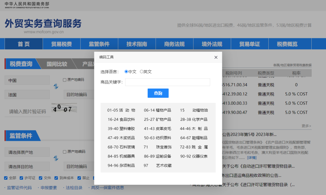Click the 商品关键字 input field
Viewport: 326px width, 195px height.
point(167,82)
